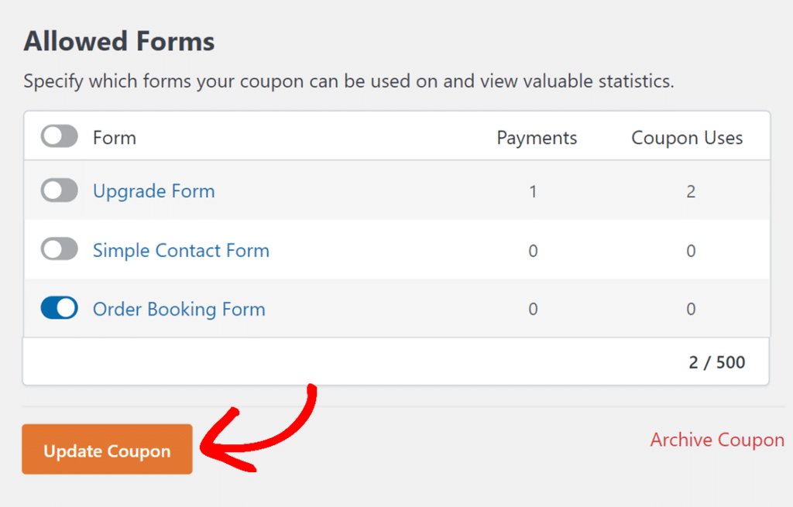793x507 pixels.
Task: Open the Upgrade Form link
Action: 153,191
